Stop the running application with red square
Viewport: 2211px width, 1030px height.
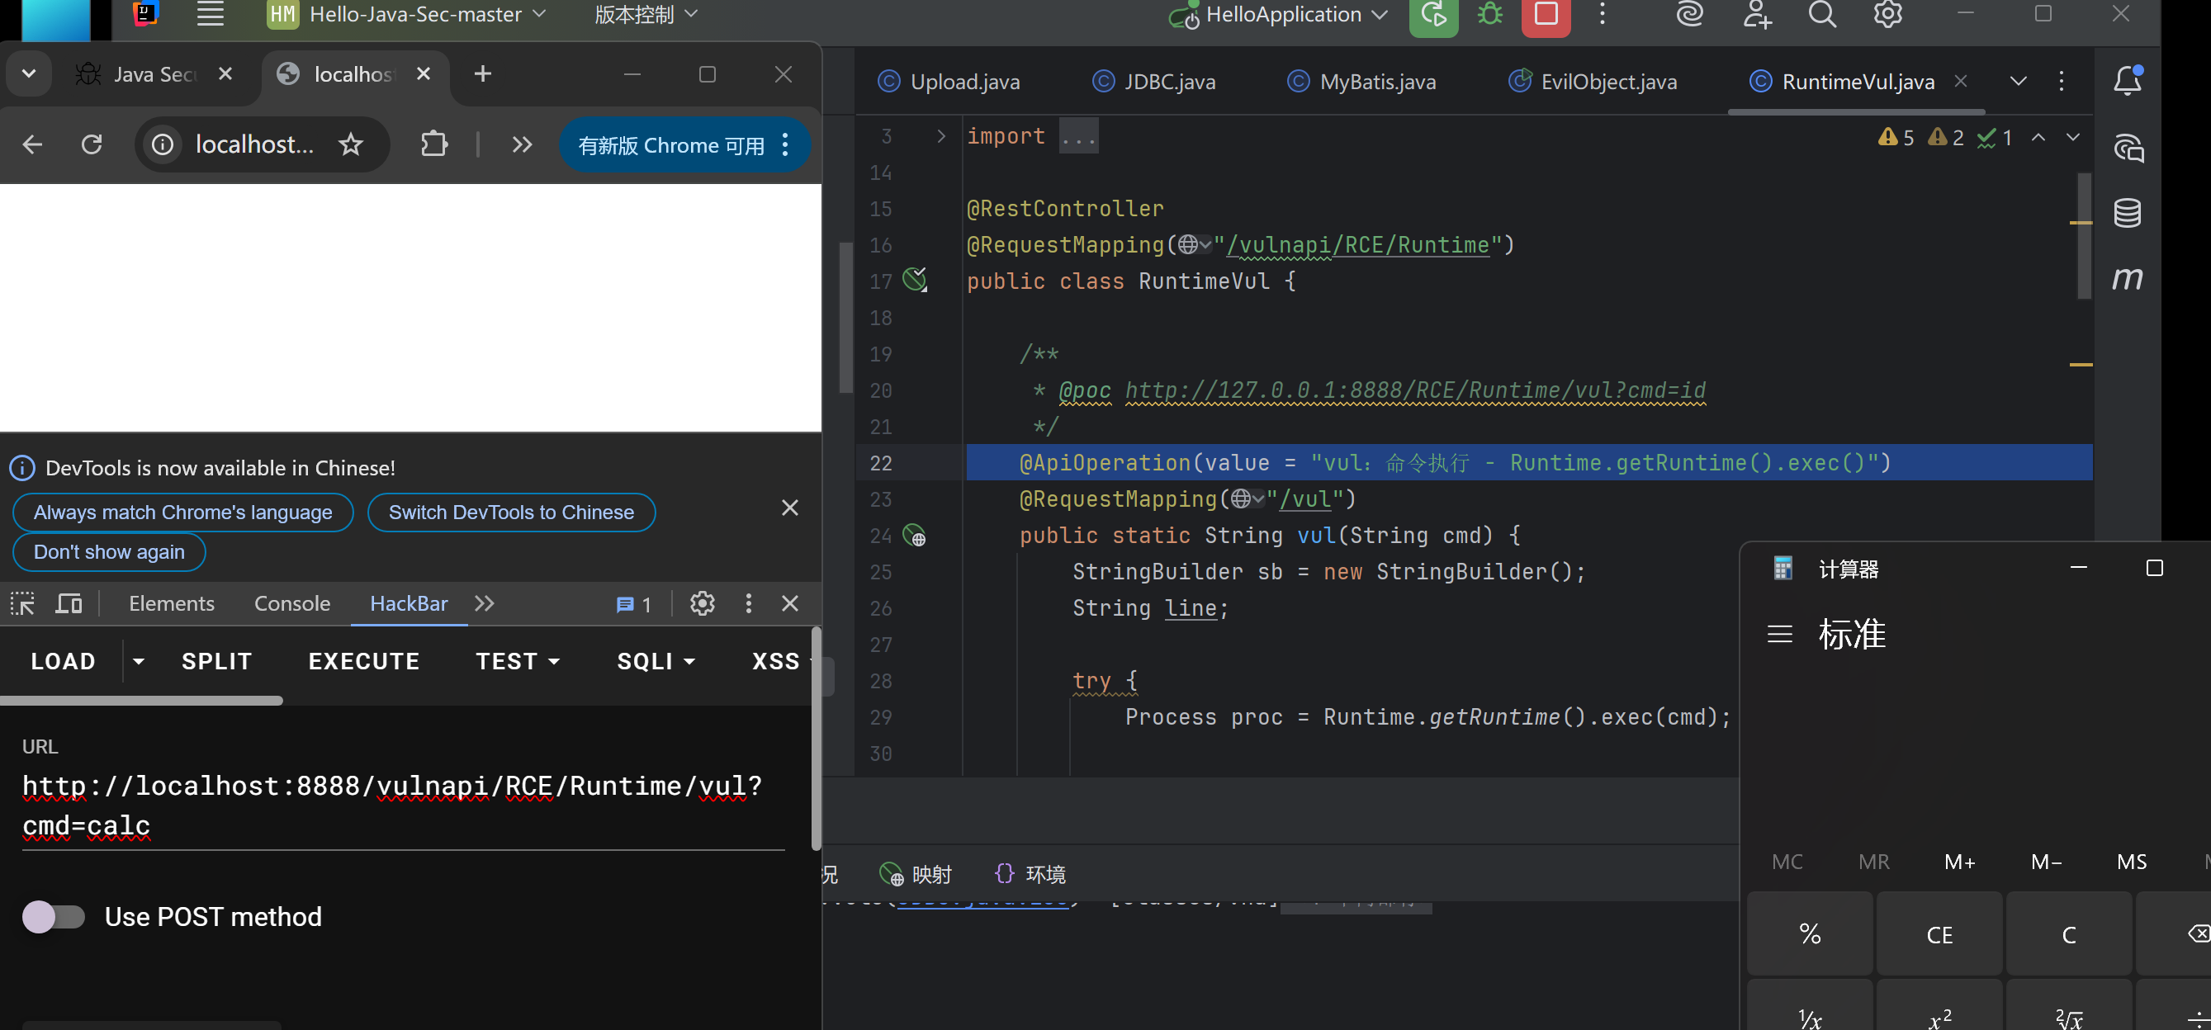[x=1546, y=15]
